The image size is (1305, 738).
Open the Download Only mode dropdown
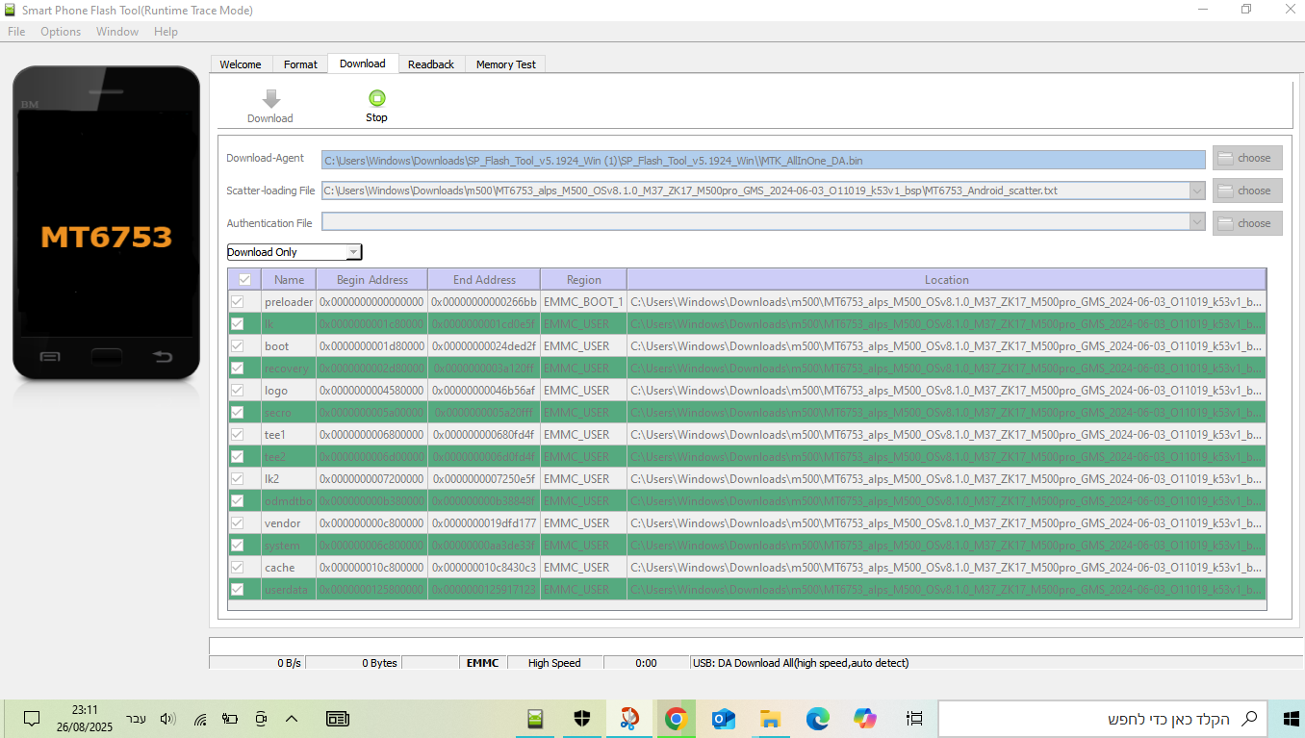click(294, 252)
